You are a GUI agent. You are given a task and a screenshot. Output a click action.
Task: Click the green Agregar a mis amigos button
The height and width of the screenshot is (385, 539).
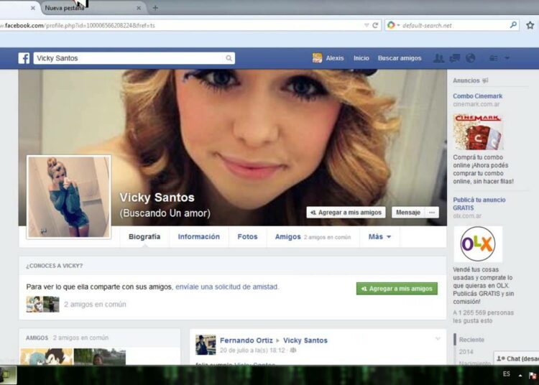click(x=397, y=288)
